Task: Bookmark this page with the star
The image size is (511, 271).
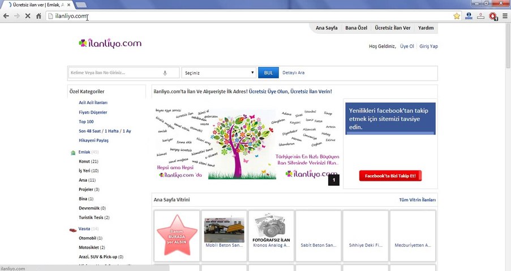Action: click(x=457, y=16)
